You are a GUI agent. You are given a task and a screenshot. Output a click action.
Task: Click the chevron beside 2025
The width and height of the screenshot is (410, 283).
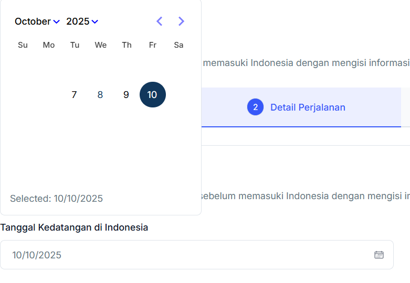click(x=94, y=22)
